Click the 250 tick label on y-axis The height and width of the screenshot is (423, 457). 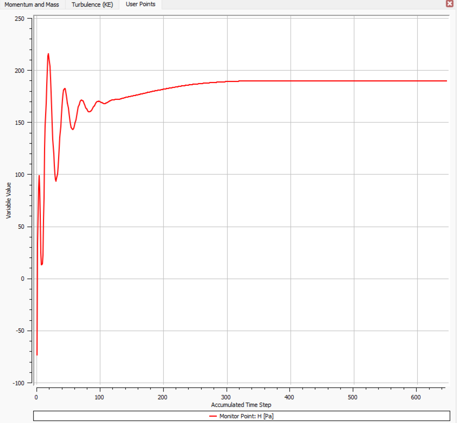pos(19,19)
